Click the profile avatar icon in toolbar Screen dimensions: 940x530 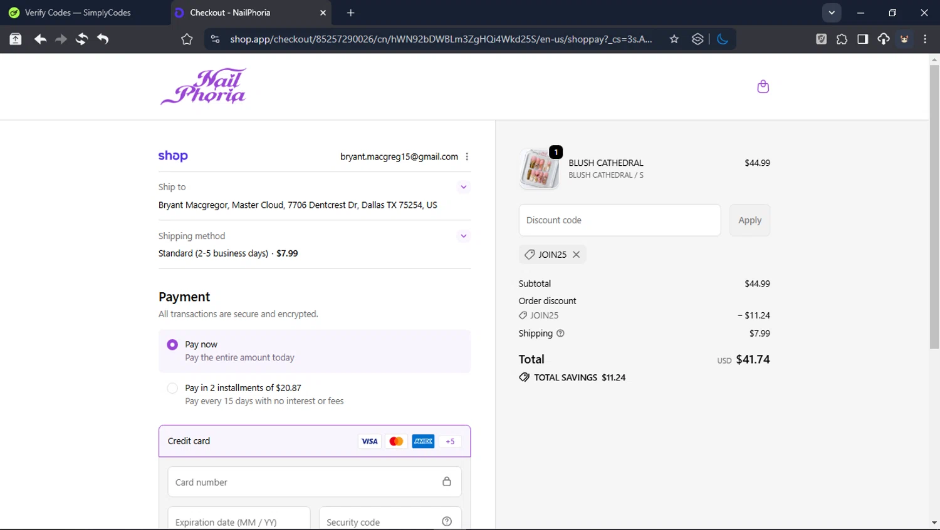point(904,39)
